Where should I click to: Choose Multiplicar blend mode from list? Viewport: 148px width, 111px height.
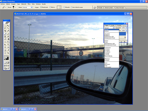click(107, 35)
